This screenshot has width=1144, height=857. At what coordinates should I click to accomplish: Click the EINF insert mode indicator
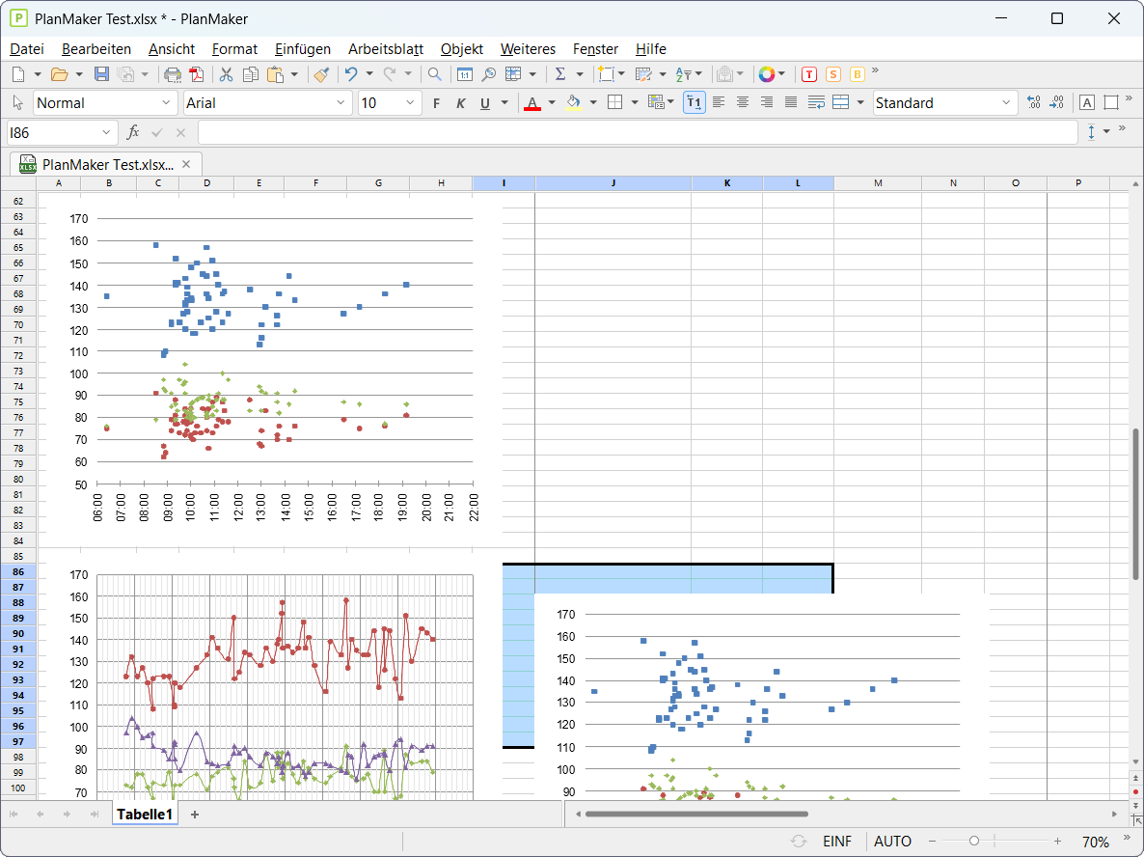click(x=837, y=842)
